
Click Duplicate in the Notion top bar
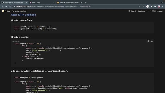tap(142, 11)
